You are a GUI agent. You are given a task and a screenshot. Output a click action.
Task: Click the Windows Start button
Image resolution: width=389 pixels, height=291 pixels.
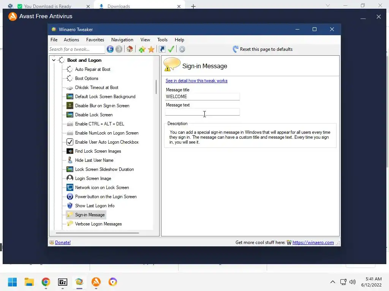click(12, 282)
